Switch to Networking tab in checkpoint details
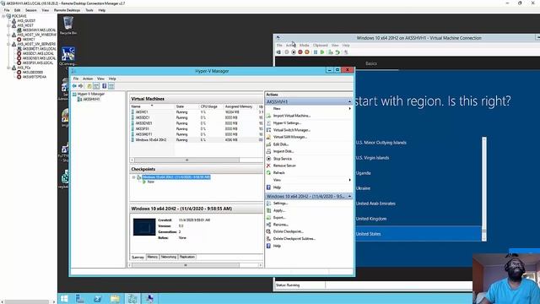 click(169, 257)
